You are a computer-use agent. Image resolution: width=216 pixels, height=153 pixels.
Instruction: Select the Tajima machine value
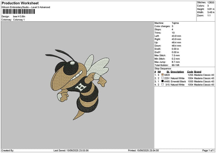(x=175, y=23)
